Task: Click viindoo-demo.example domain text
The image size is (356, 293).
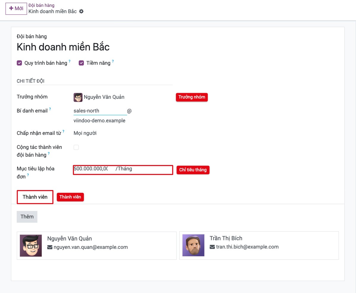Action: (99, 121)
